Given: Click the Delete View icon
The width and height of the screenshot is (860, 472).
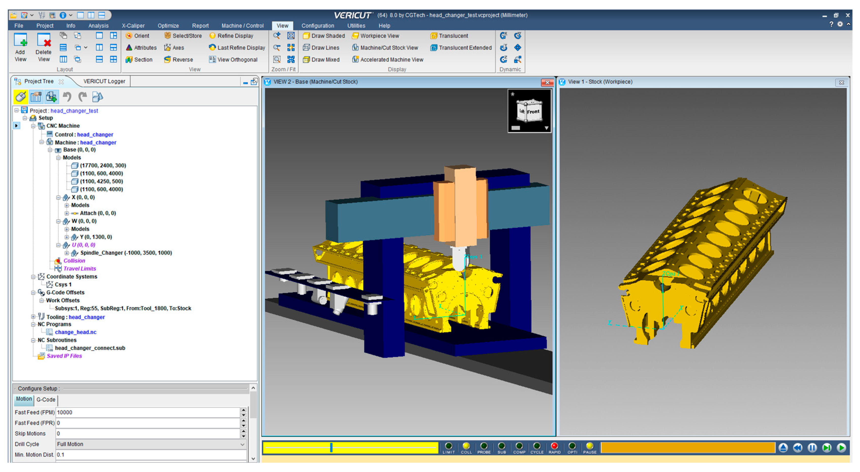Looking at the screenshot, I should [x=43, y=40].
